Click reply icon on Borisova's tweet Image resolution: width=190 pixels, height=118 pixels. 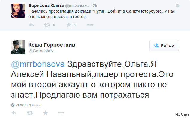click(x=31, y=25)
